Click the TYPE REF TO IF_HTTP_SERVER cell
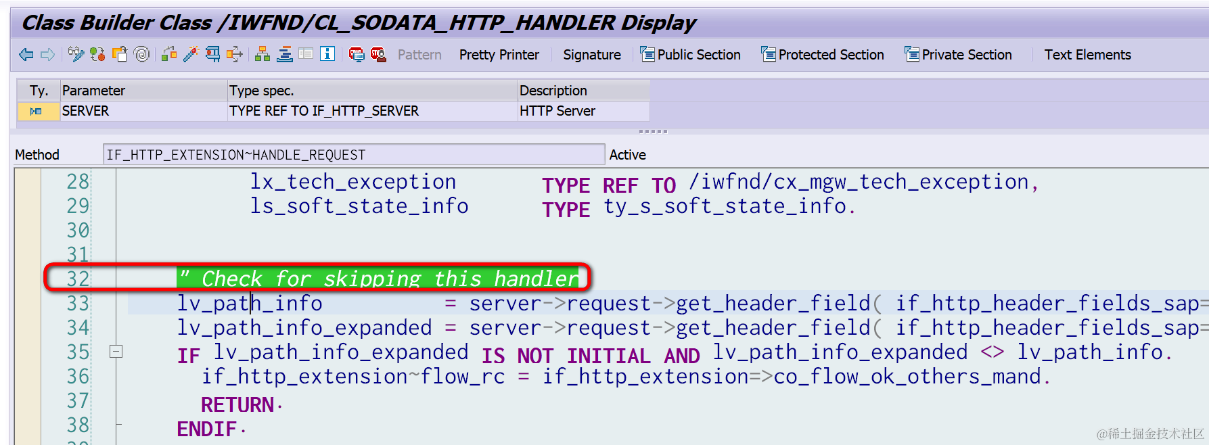Screen dimensions: 1209x445 372,111
